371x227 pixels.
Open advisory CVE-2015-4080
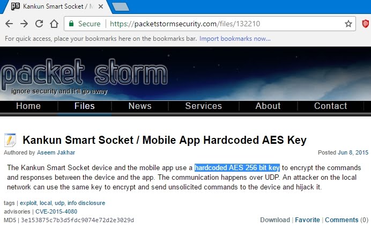point(56,211)
